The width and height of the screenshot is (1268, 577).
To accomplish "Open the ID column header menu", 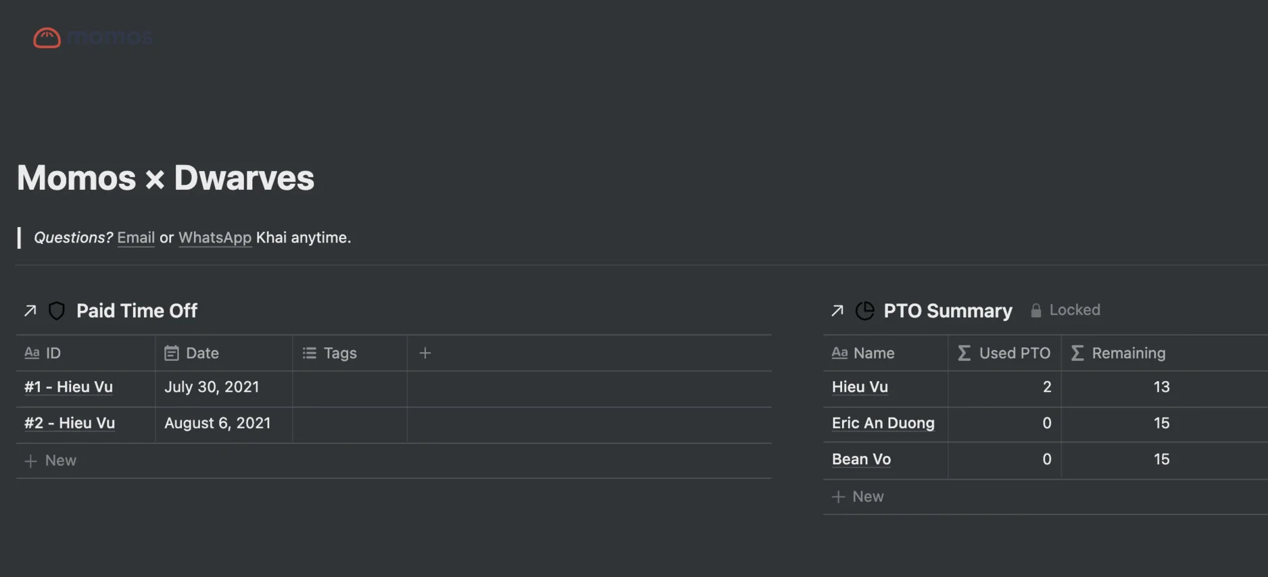I will click(86, 353).
